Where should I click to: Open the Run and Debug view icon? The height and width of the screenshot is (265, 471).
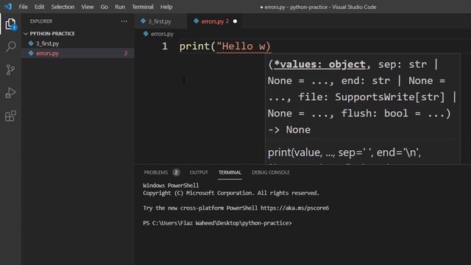[10, 93]
